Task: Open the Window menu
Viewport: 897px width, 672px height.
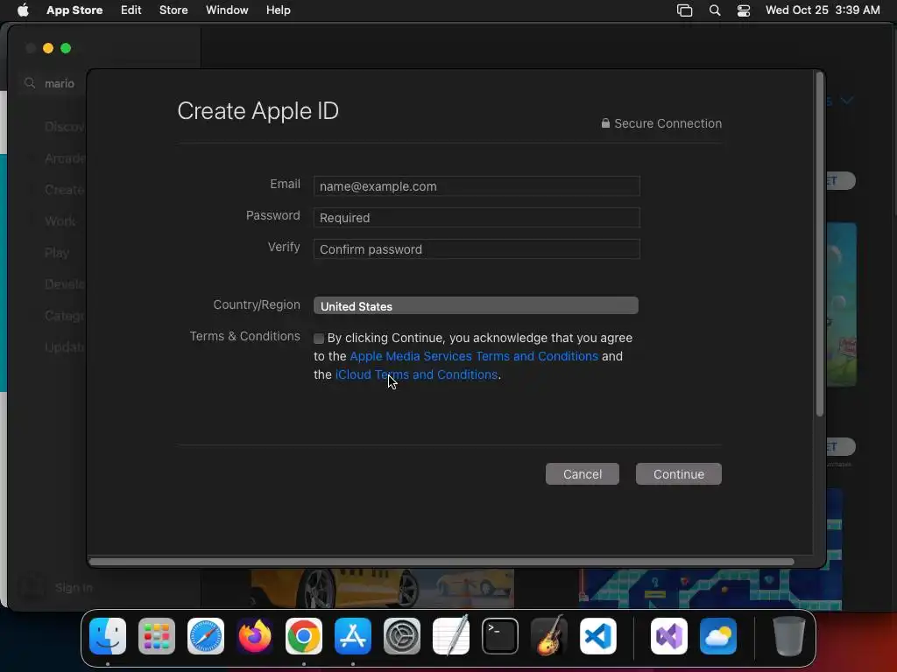Action: click(x=227, y=10)
